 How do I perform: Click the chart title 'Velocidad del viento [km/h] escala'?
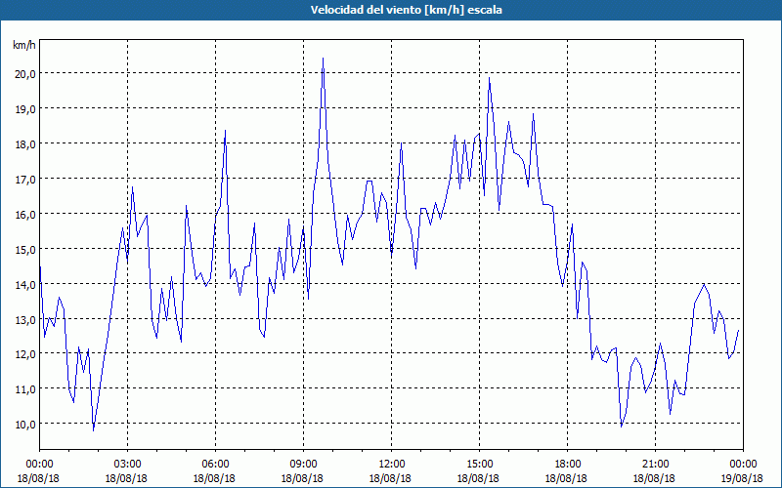(x=406, y=10)
